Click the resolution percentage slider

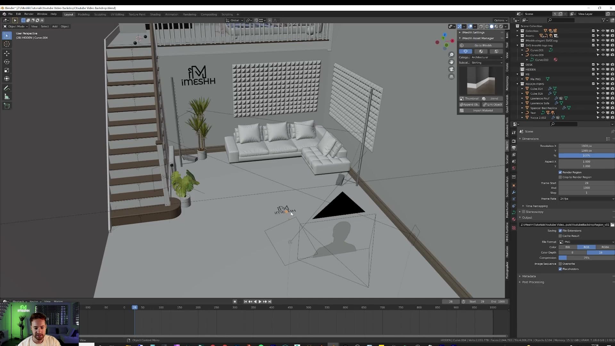point(586,156)
